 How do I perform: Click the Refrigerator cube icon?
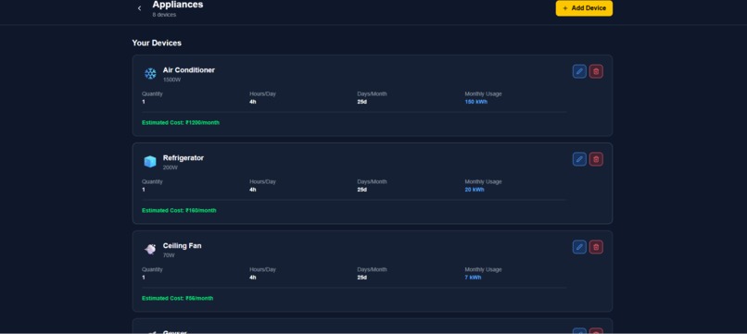(150, 162)
